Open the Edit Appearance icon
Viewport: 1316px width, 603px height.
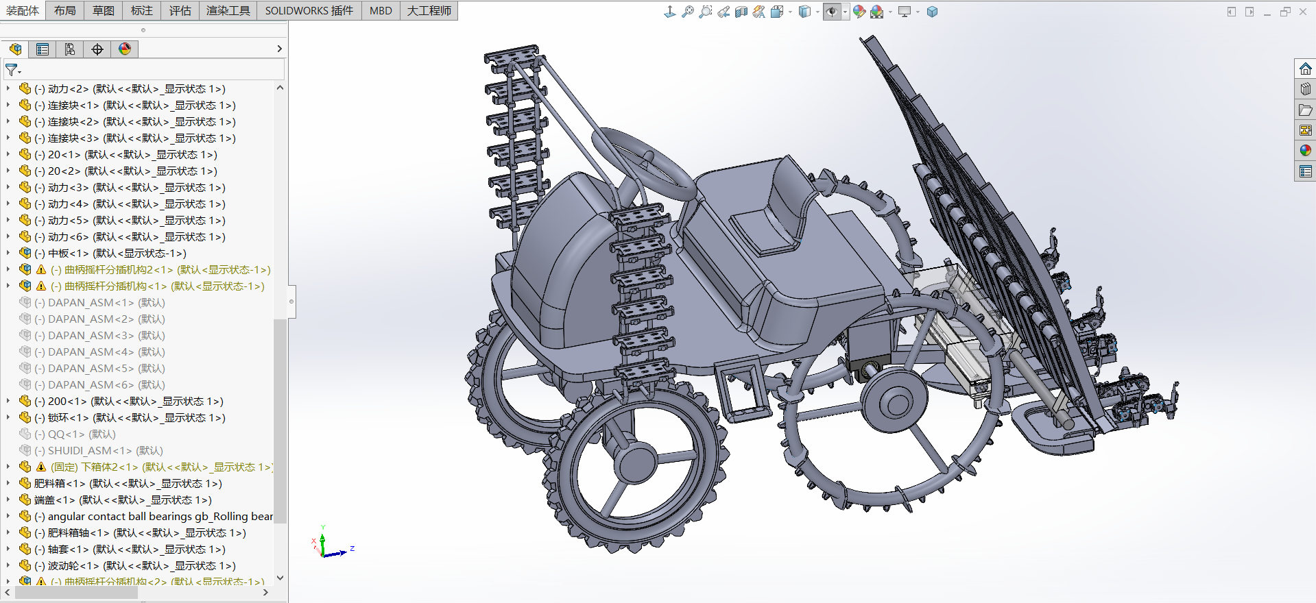click(x=859, y=12)
